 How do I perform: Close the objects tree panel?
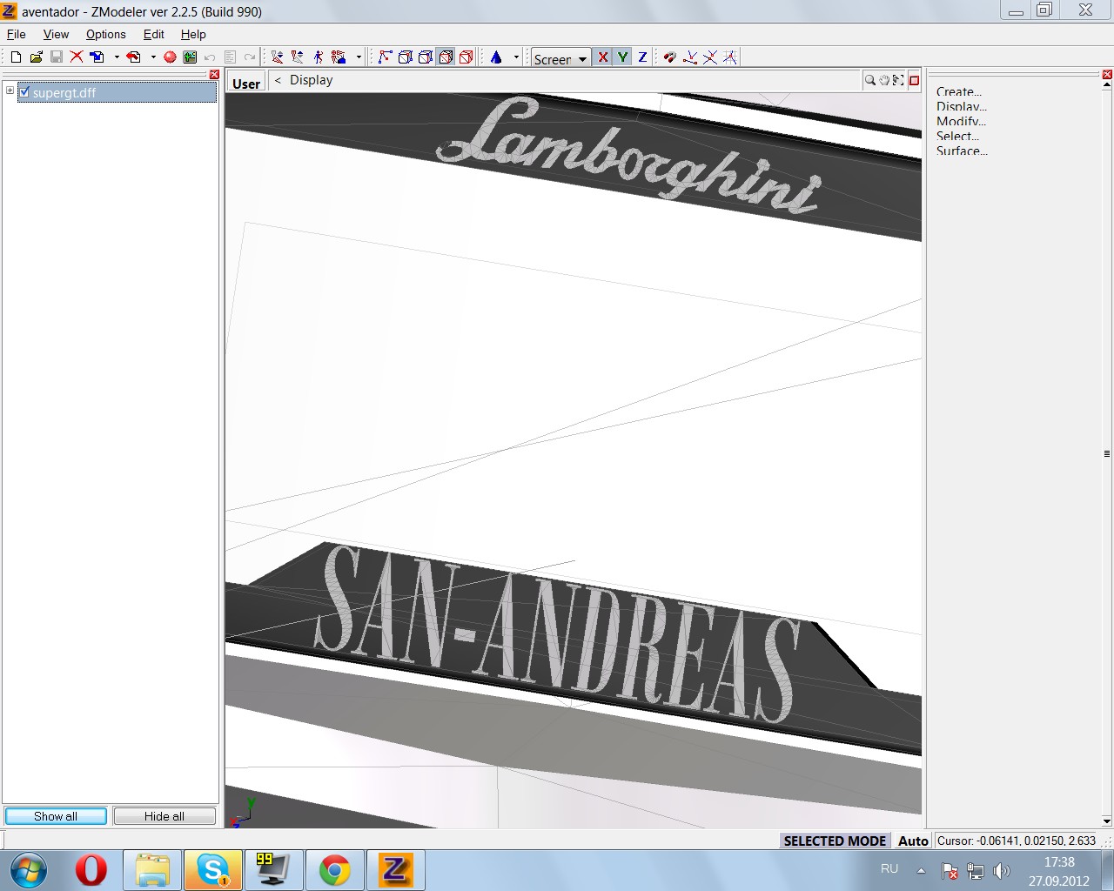coord(214,75)
